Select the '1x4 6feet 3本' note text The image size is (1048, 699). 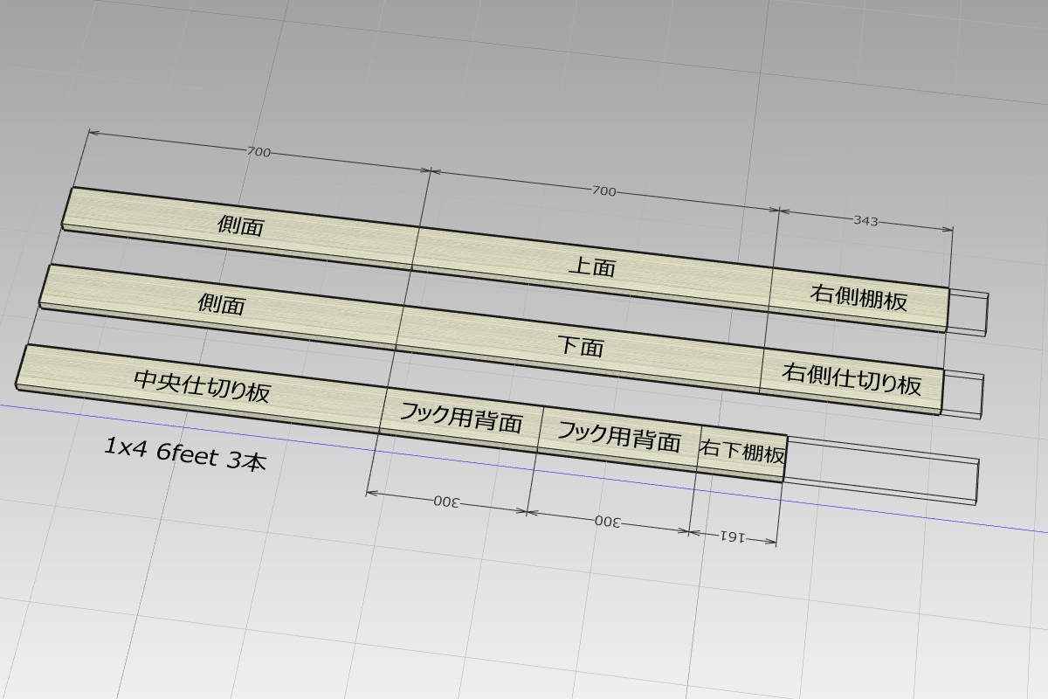tap(184, 454)
